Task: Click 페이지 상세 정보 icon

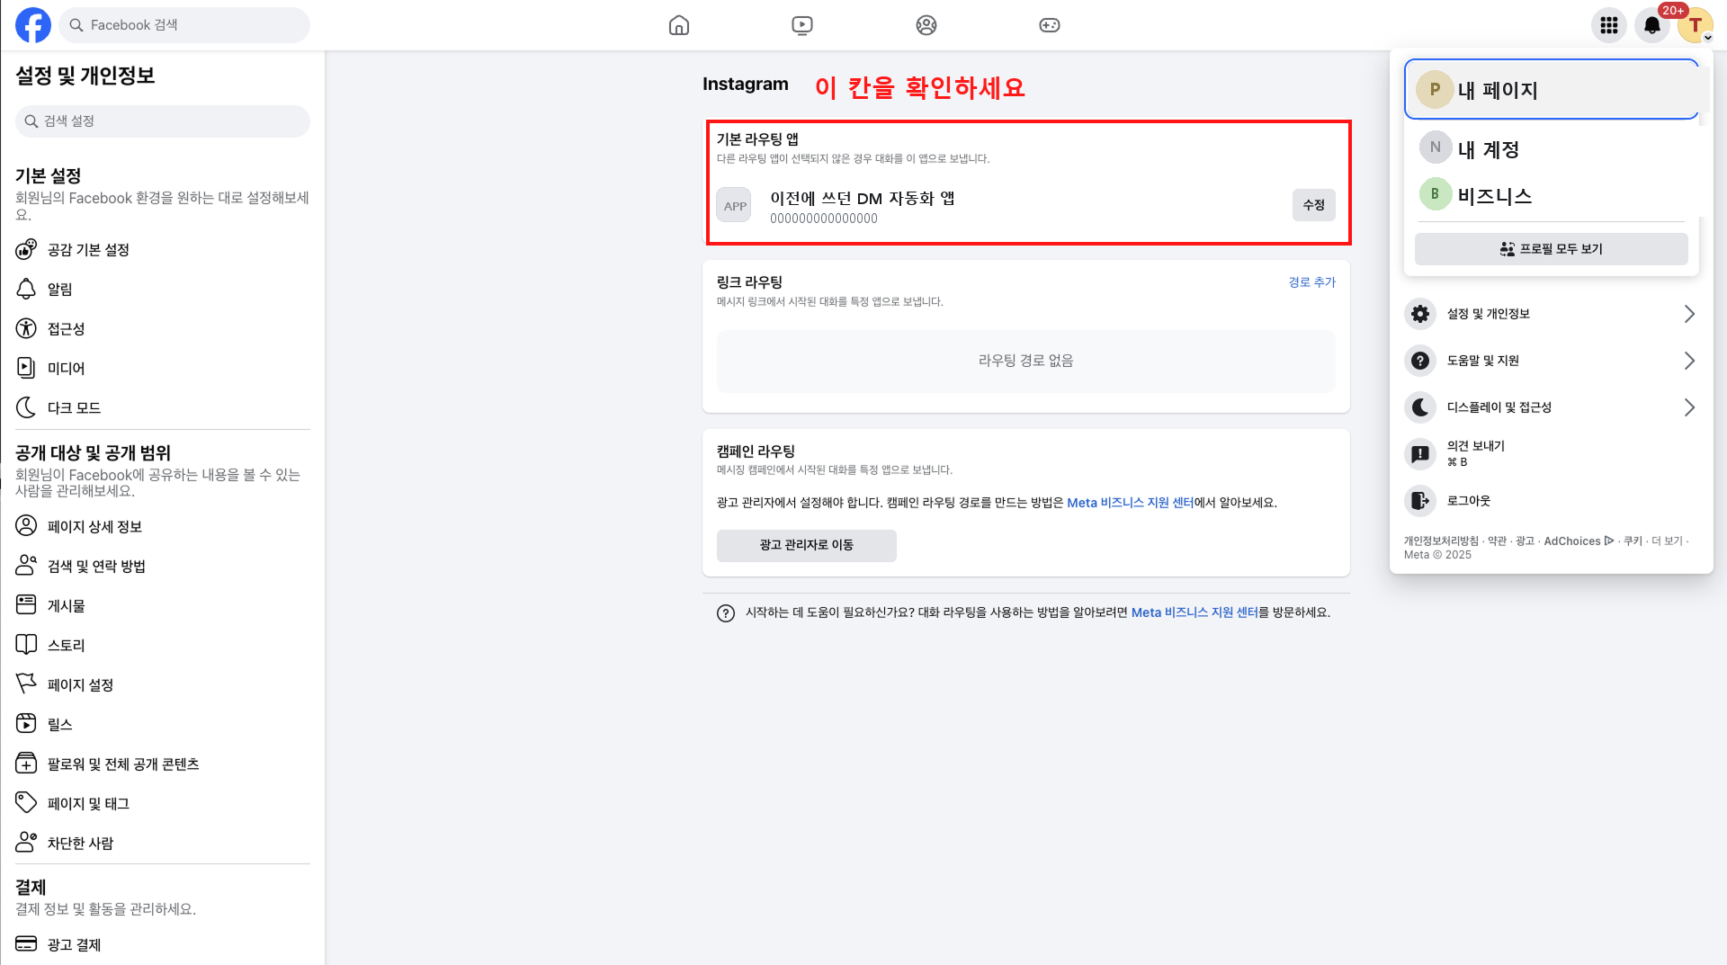Action: click(x=26, y=526)
